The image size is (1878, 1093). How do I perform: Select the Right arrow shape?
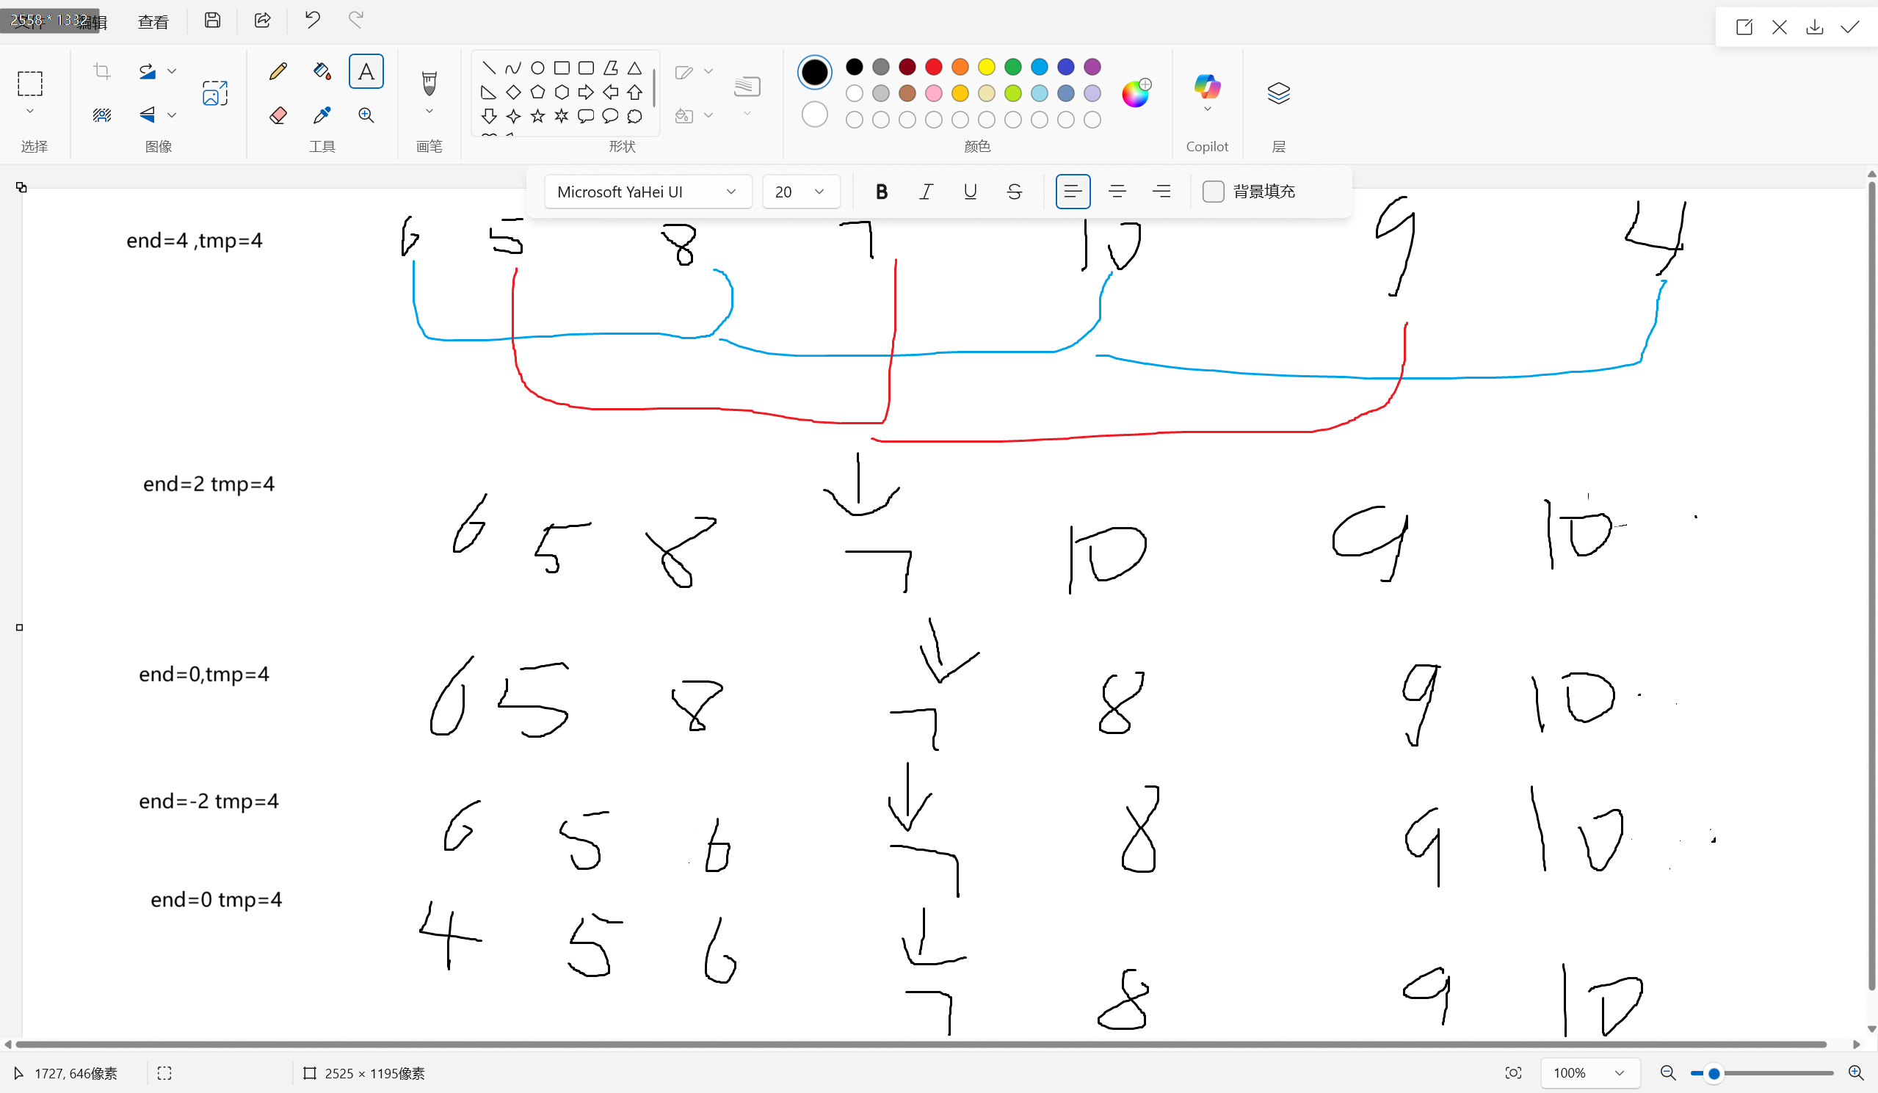[586, 92]
